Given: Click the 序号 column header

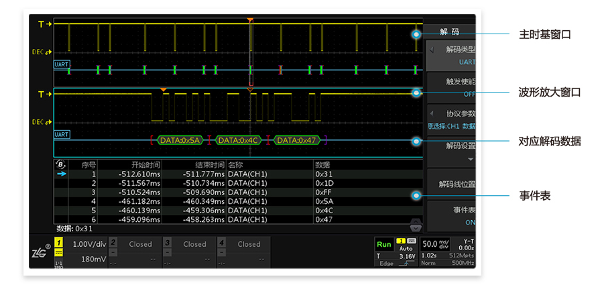Looking at the screenshot, I should click(x=88, y=165).
